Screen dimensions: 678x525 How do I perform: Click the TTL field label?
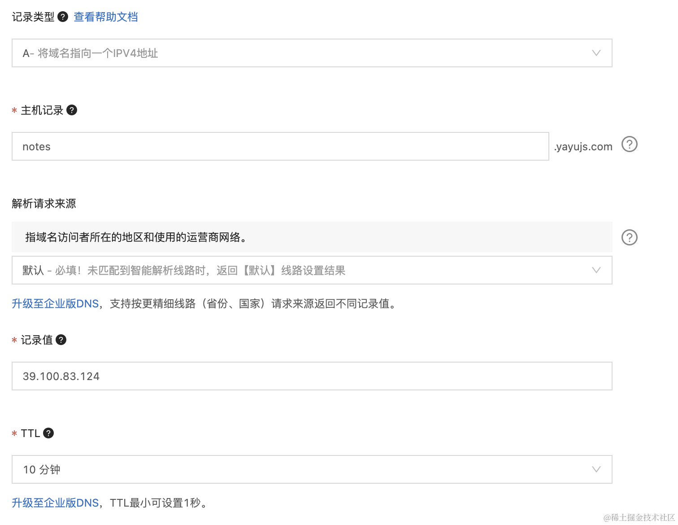click(x=30, y=433)
